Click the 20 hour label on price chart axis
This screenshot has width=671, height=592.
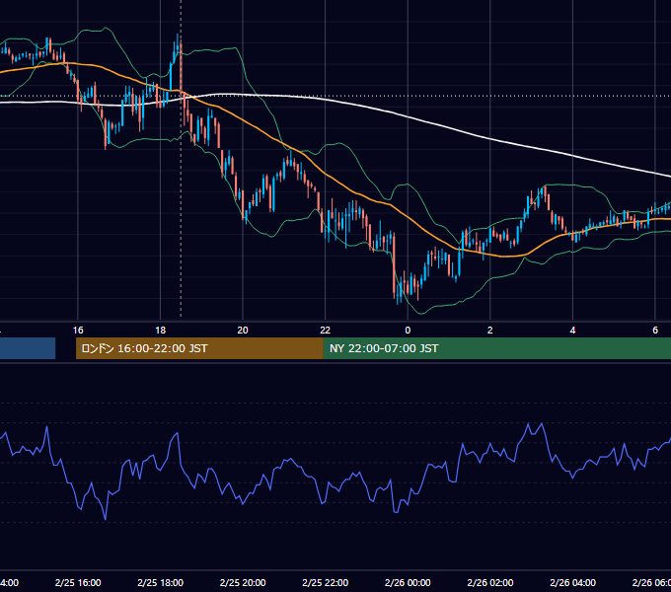click(243, 331)
